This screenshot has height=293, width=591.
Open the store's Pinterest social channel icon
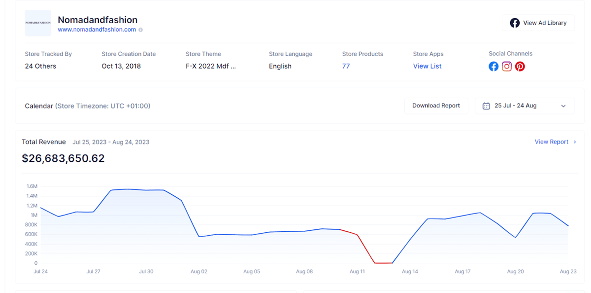[x=520, y=67]
